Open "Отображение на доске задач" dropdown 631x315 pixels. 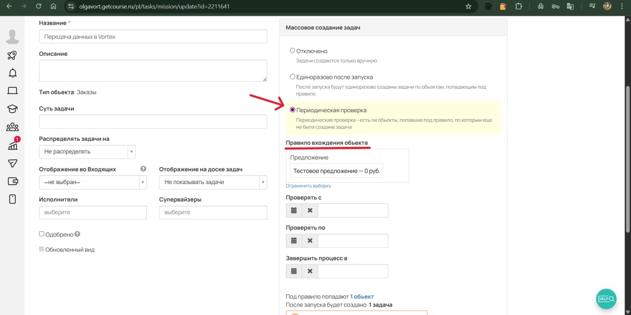(x=212, y=182)
